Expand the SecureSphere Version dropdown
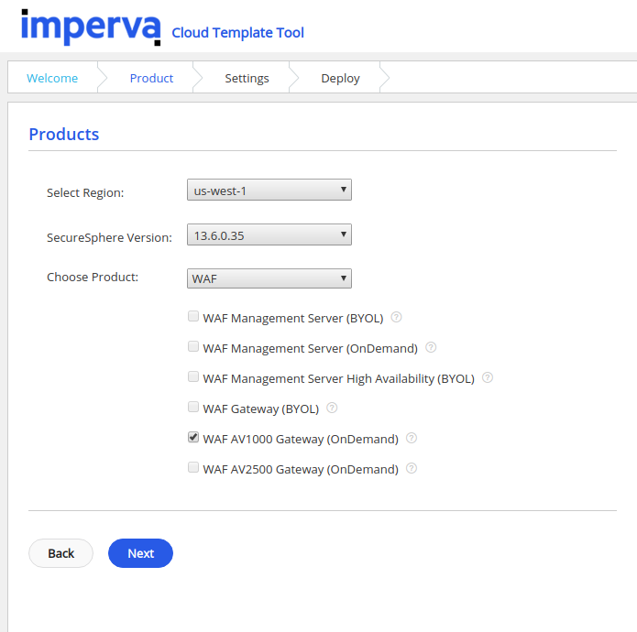The height and width of the screenshot is (632, 637). [269, 235]
